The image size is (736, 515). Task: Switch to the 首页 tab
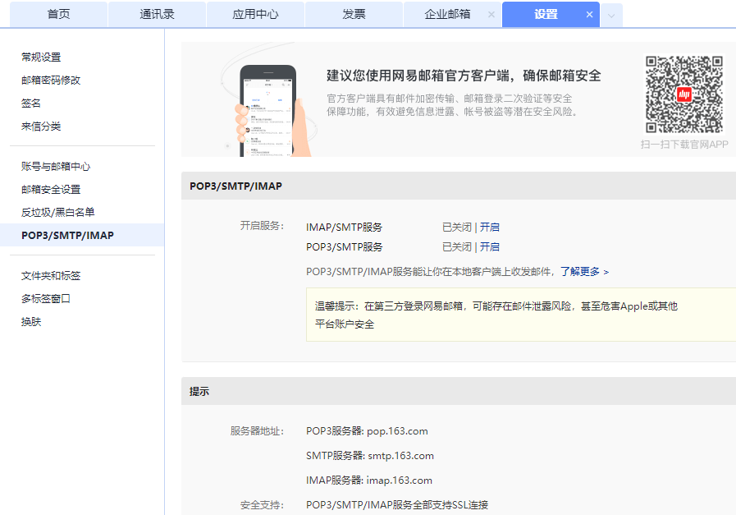(x=58, y=14)
